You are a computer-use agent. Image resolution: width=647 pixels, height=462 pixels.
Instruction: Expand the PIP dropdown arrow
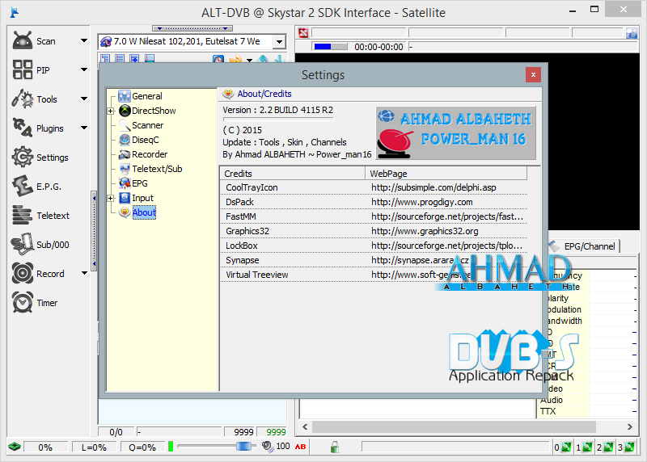(x=84, y=69)
